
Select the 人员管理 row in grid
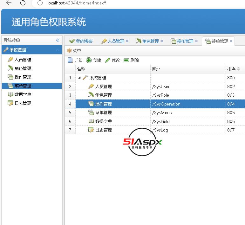155,87
